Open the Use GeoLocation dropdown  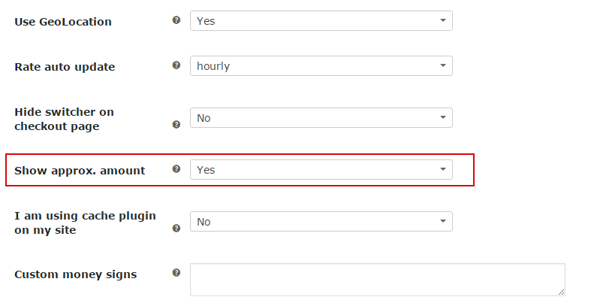point(321,21)
